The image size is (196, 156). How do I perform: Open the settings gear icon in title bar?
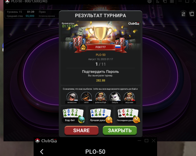click(149, 1)
